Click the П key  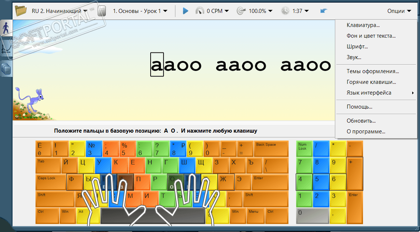(142, 182)
